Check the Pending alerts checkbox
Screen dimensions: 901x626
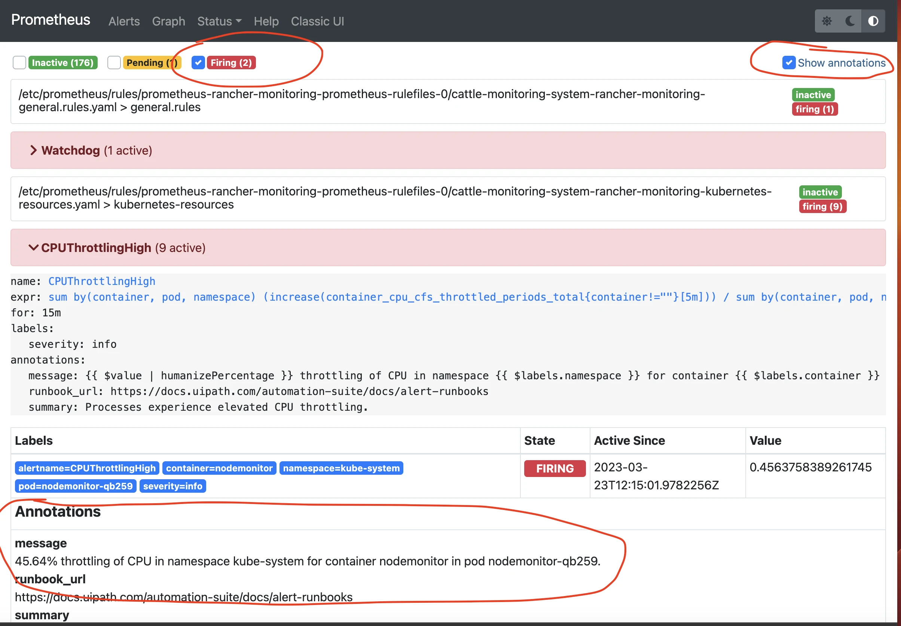tap(114, 63)
